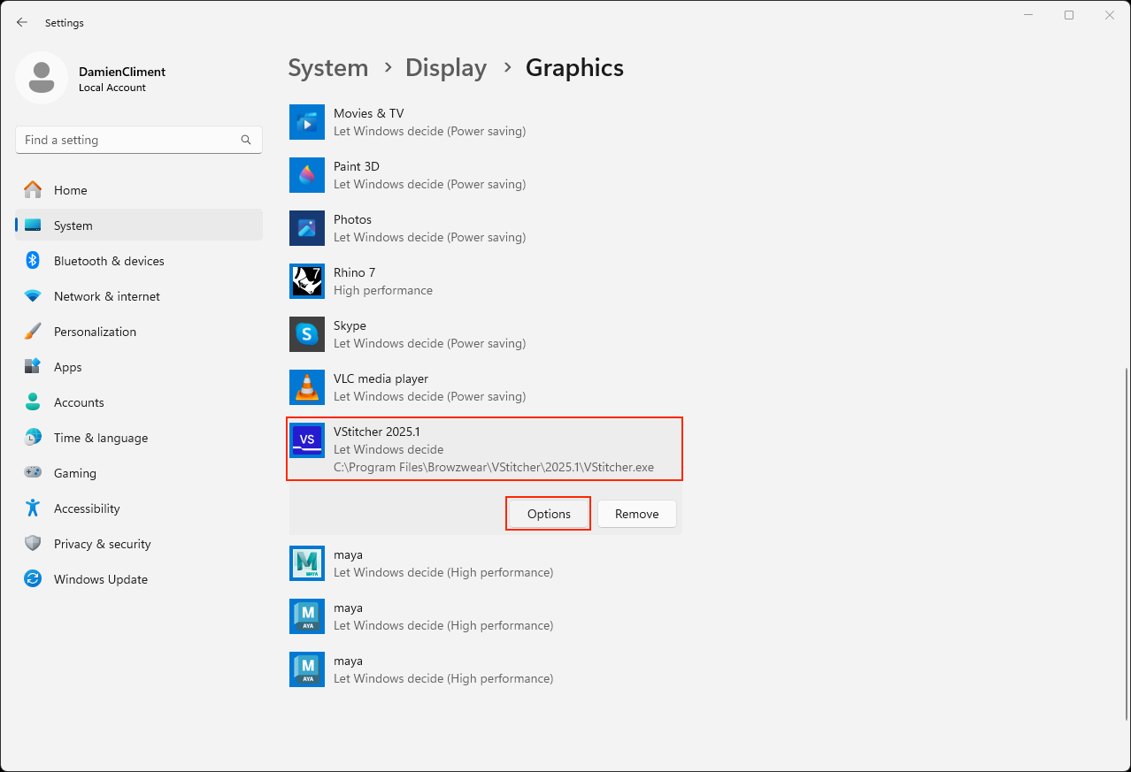Expand the Rhino 7 entry

tap(485, 281)
